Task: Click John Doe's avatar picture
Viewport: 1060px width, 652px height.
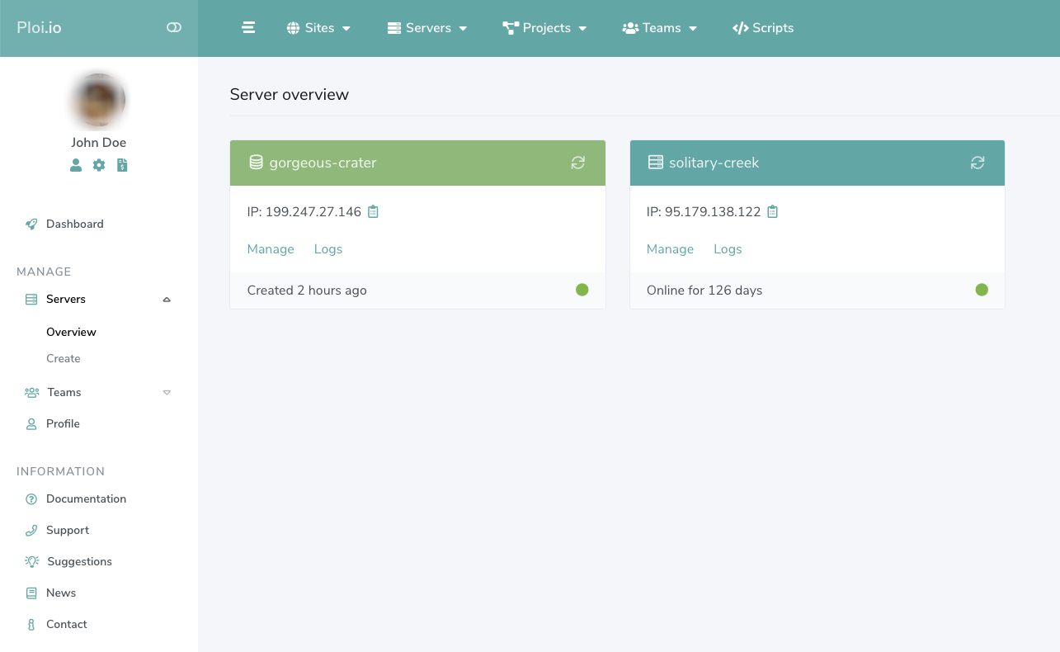Action: 99,100
